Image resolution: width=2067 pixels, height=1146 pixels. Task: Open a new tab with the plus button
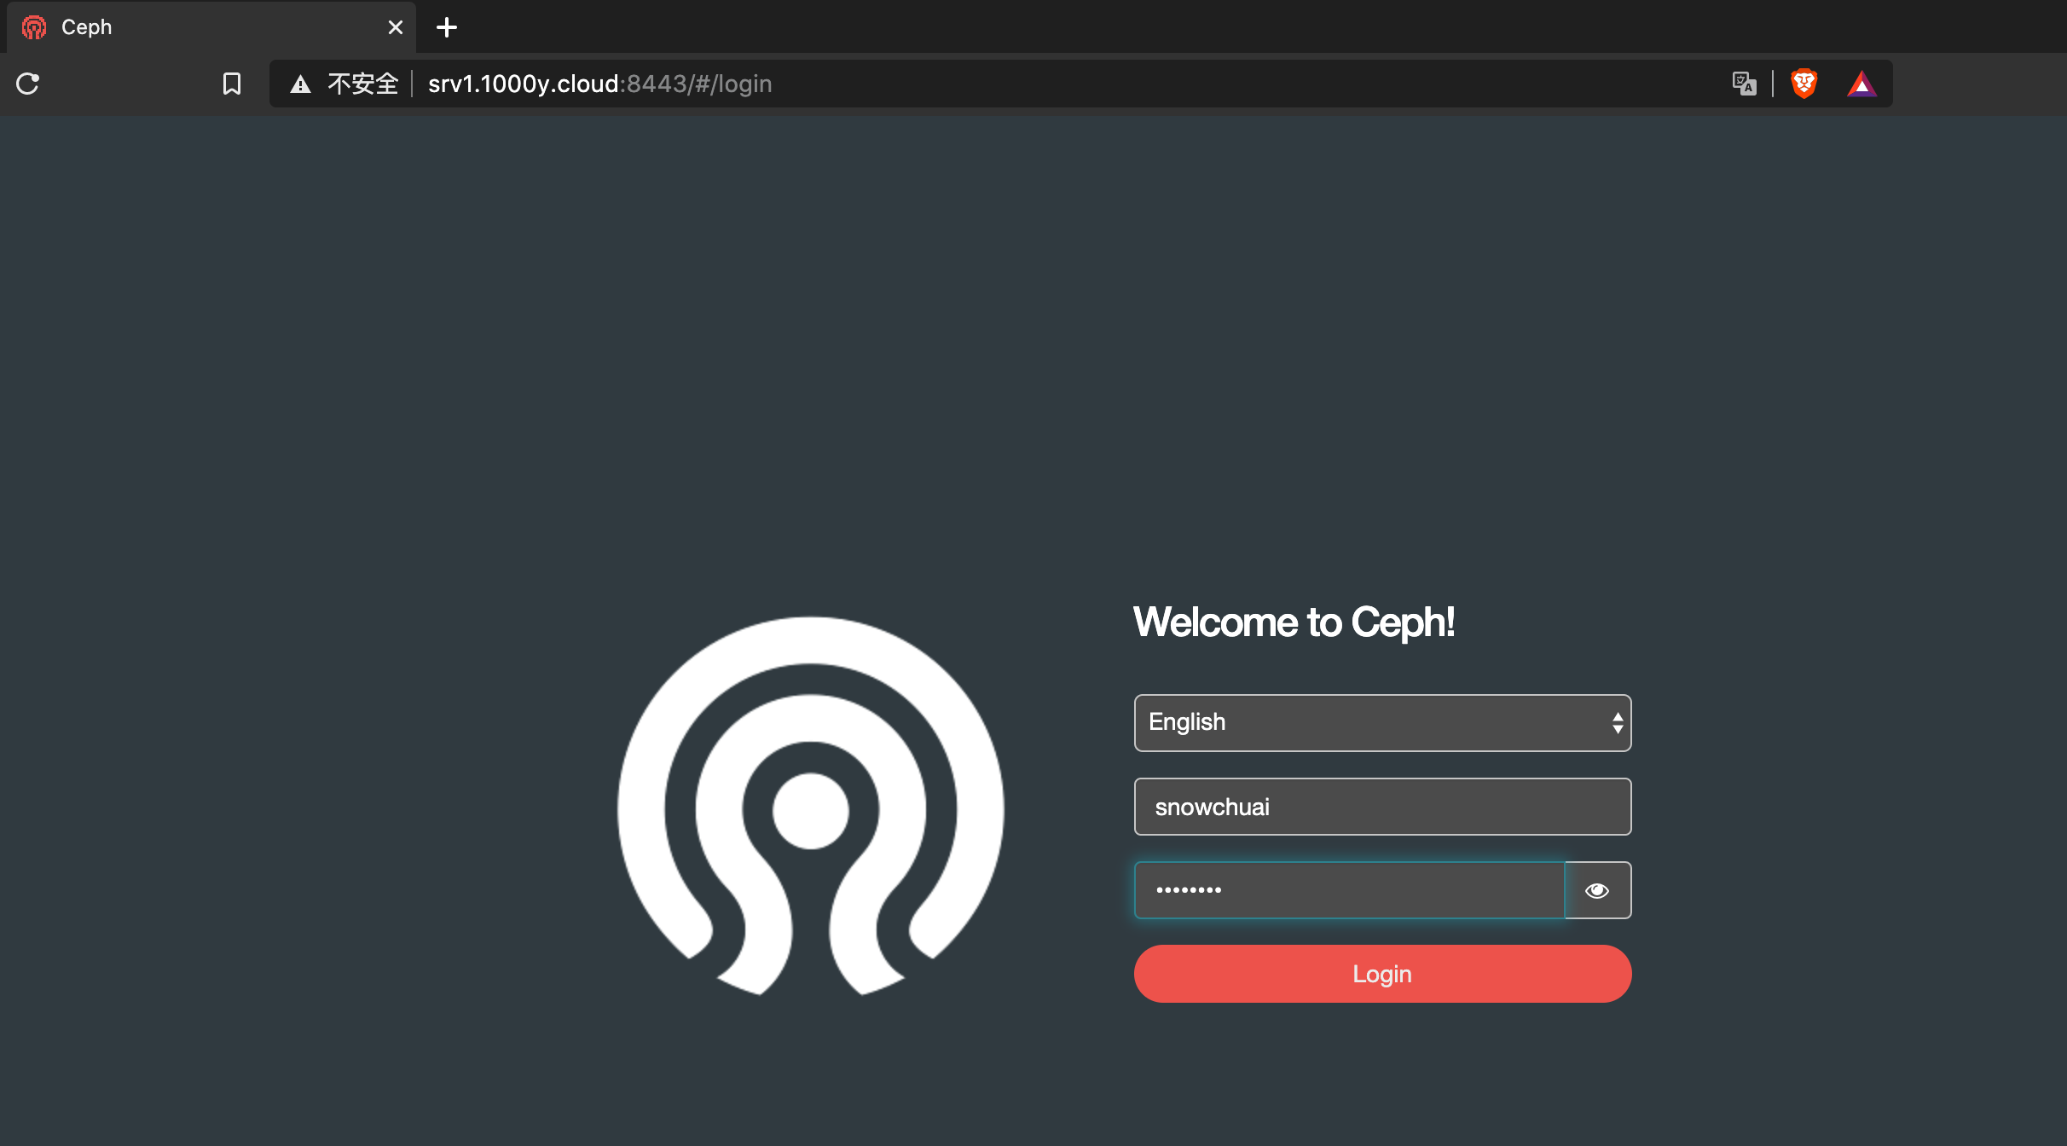coord(447,27)
